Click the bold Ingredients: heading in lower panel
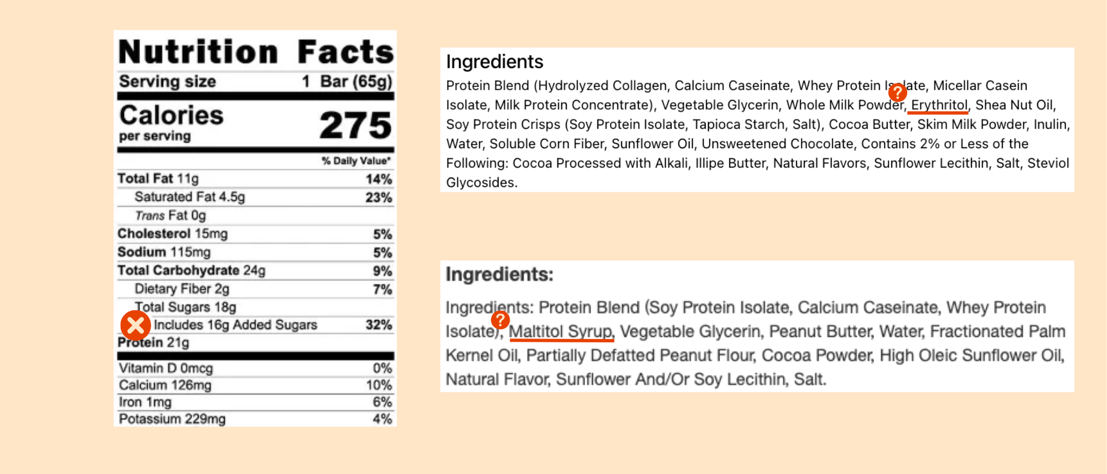The width and height of the screenshot is (1107, 474). click(x=499, y=274)
